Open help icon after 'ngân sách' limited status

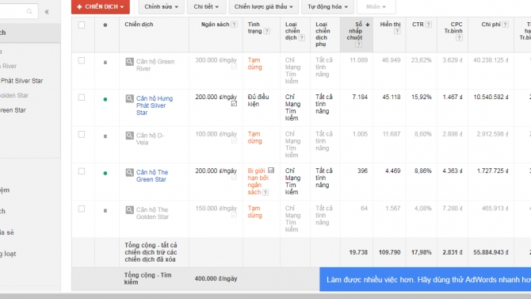pyautogui.click(x=265, y=192)
